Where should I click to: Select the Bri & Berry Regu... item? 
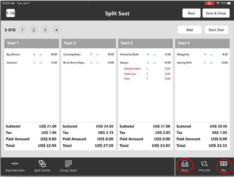(x=88, y=63)
